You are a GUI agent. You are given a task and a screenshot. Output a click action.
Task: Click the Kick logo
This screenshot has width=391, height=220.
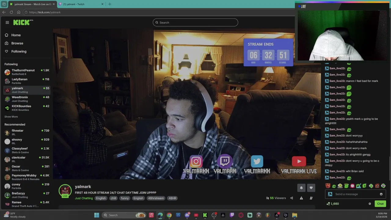pyautogui.click(x=23, y=22)
